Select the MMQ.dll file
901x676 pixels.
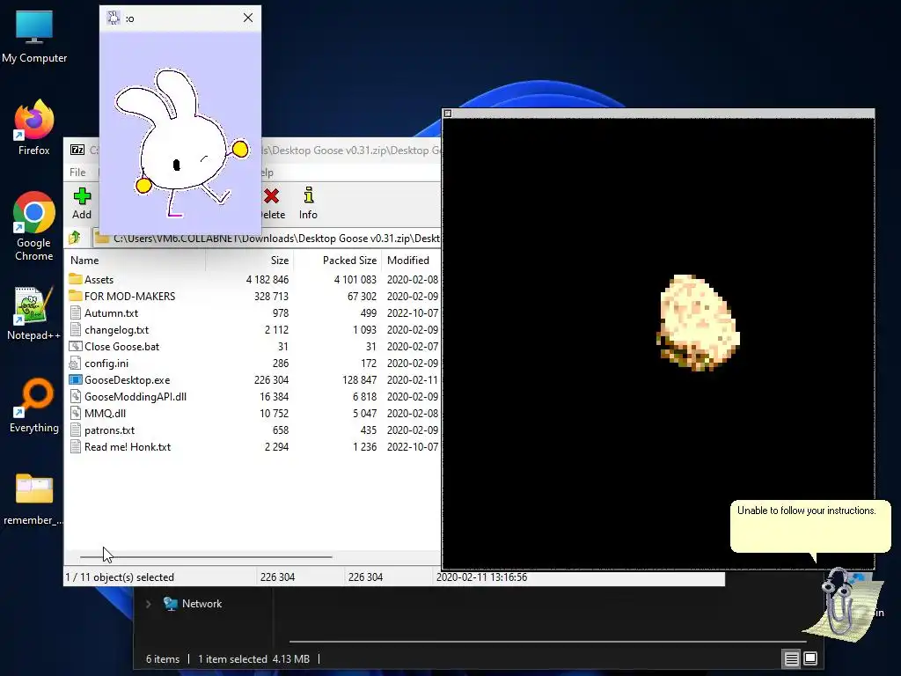point(253,413)
